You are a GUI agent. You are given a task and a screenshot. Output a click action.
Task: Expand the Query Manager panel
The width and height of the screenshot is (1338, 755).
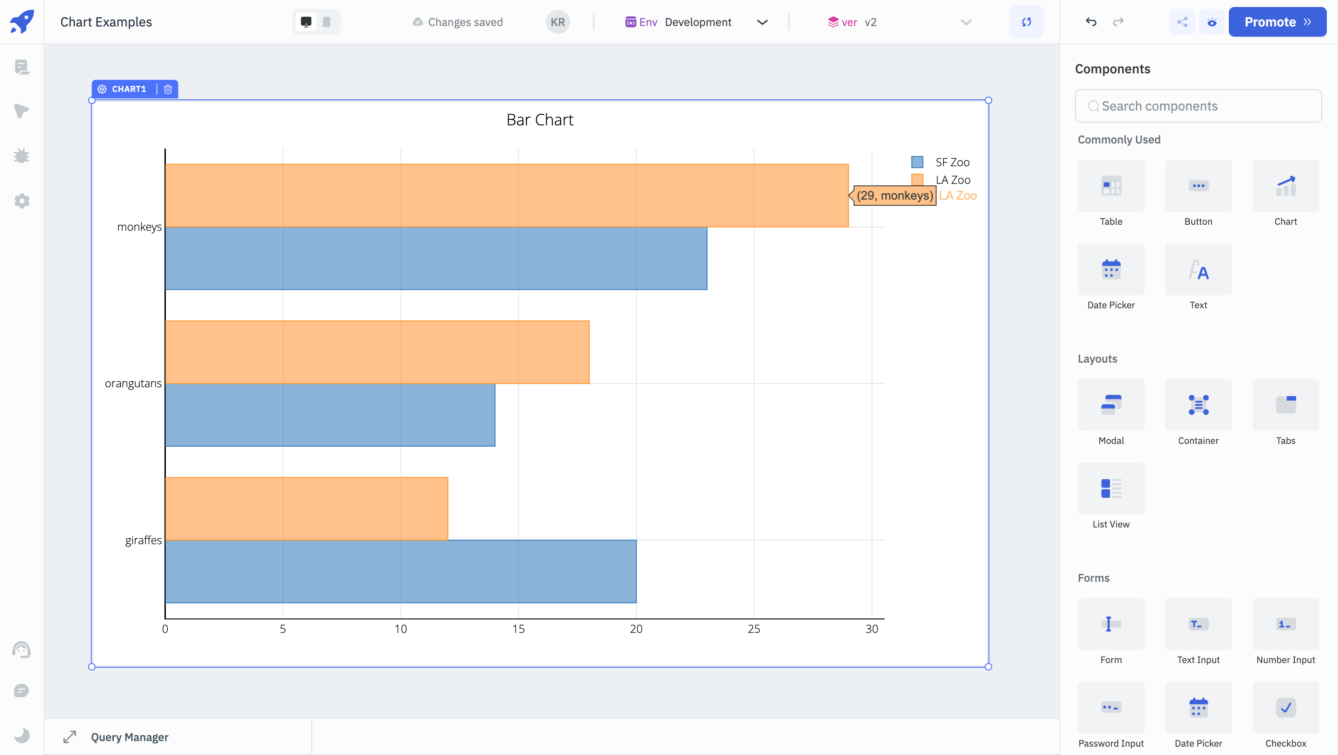tap(70, 737)
